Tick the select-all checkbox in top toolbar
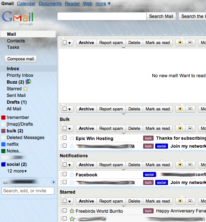206x222 pixels. 65,42
